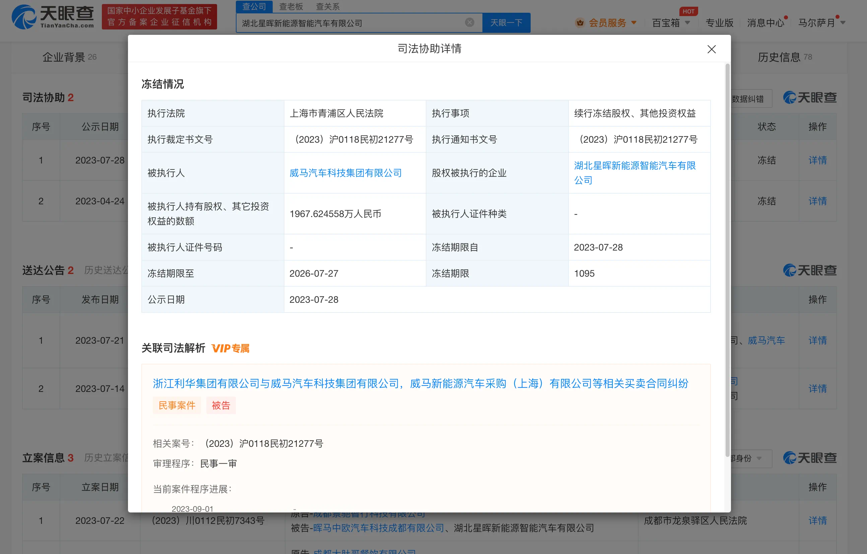Expand the 百宝箱 dropdown
This screenshot has width=867, height=554.
pyautogui.click(x=687, y=23)
